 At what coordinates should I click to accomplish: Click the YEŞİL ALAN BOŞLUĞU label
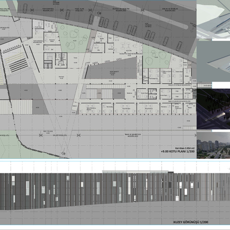[x=79, y=10]
